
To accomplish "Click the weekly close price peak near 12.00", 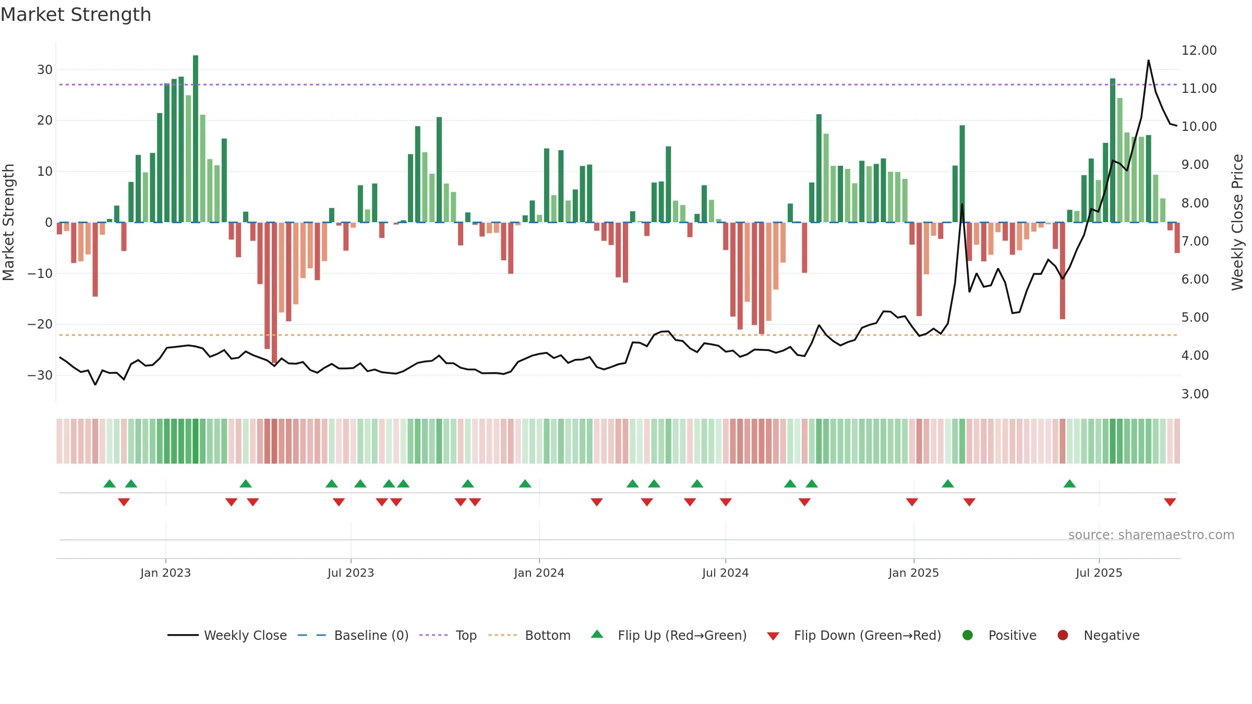I will [1148, 61].
